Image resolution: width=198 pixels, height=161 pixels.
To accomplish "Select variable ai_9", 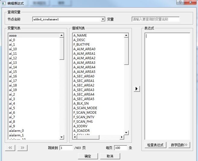I will [x=34, y=126].
